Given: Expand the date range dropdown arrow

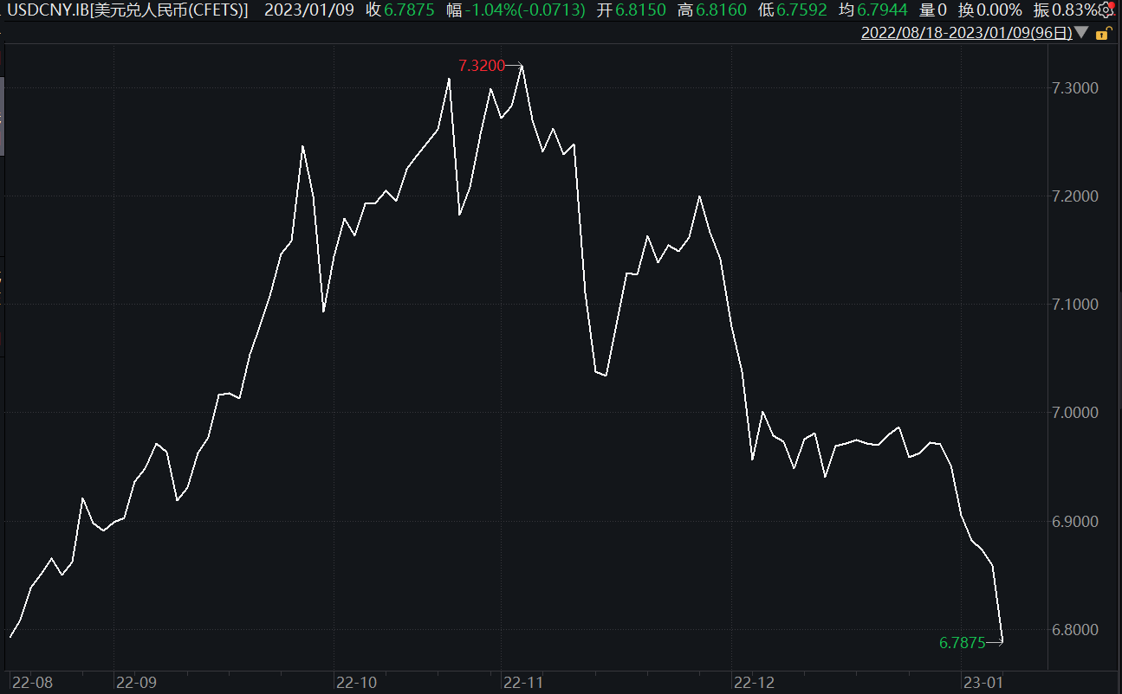Looking at the screenshot, I should click(1082, 34).
